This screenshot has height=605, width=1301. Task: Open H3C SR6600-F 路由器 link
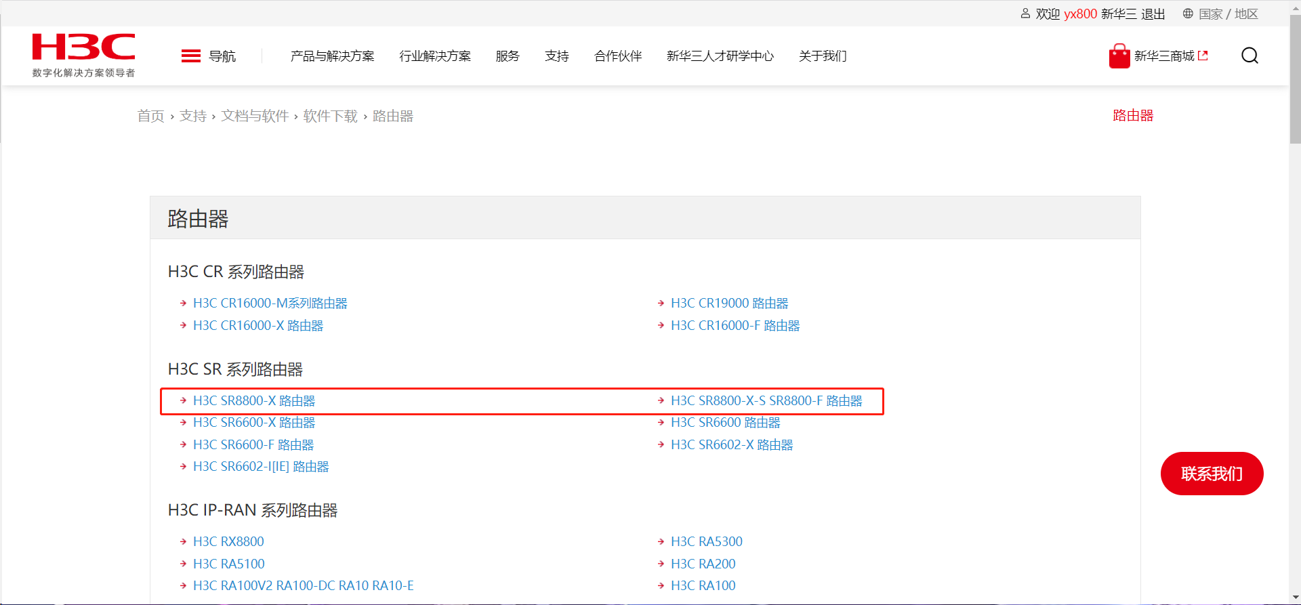(x=253, y=445)
